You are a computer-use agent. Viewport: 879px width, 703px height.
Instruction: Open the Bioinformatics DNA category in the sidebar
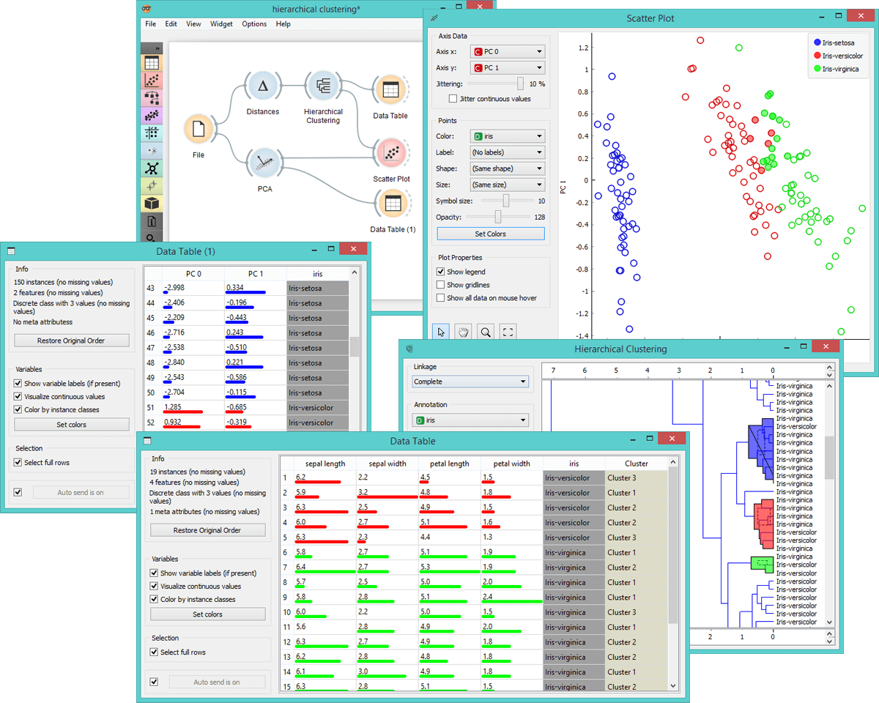[152, 185]
